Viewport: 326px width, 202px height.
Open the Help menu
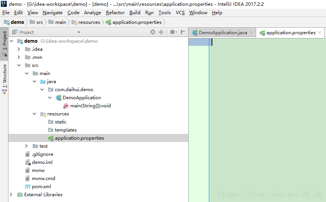pyautogui.click(x=217, y=13)
